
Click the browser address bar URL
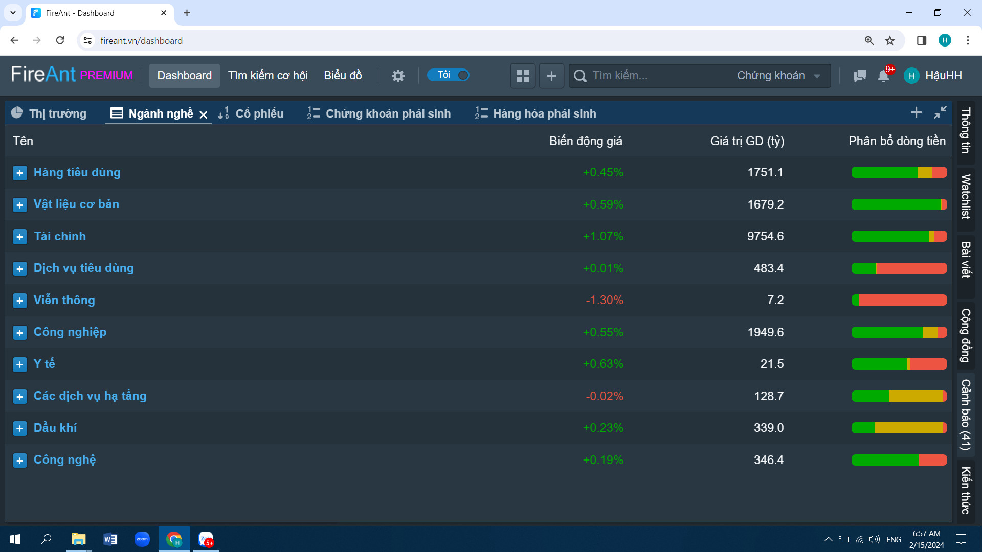click(x=141, y=40)
